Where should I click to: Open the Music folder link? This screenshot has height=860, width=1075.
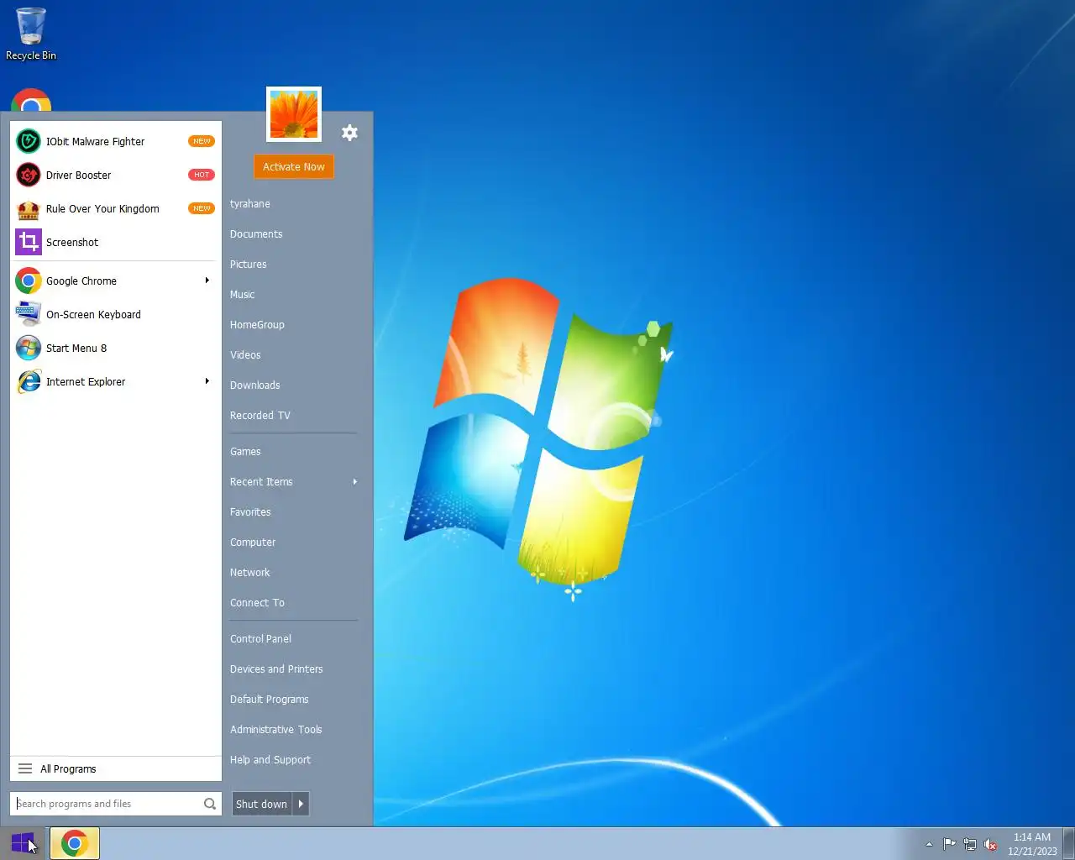(243, 295)
